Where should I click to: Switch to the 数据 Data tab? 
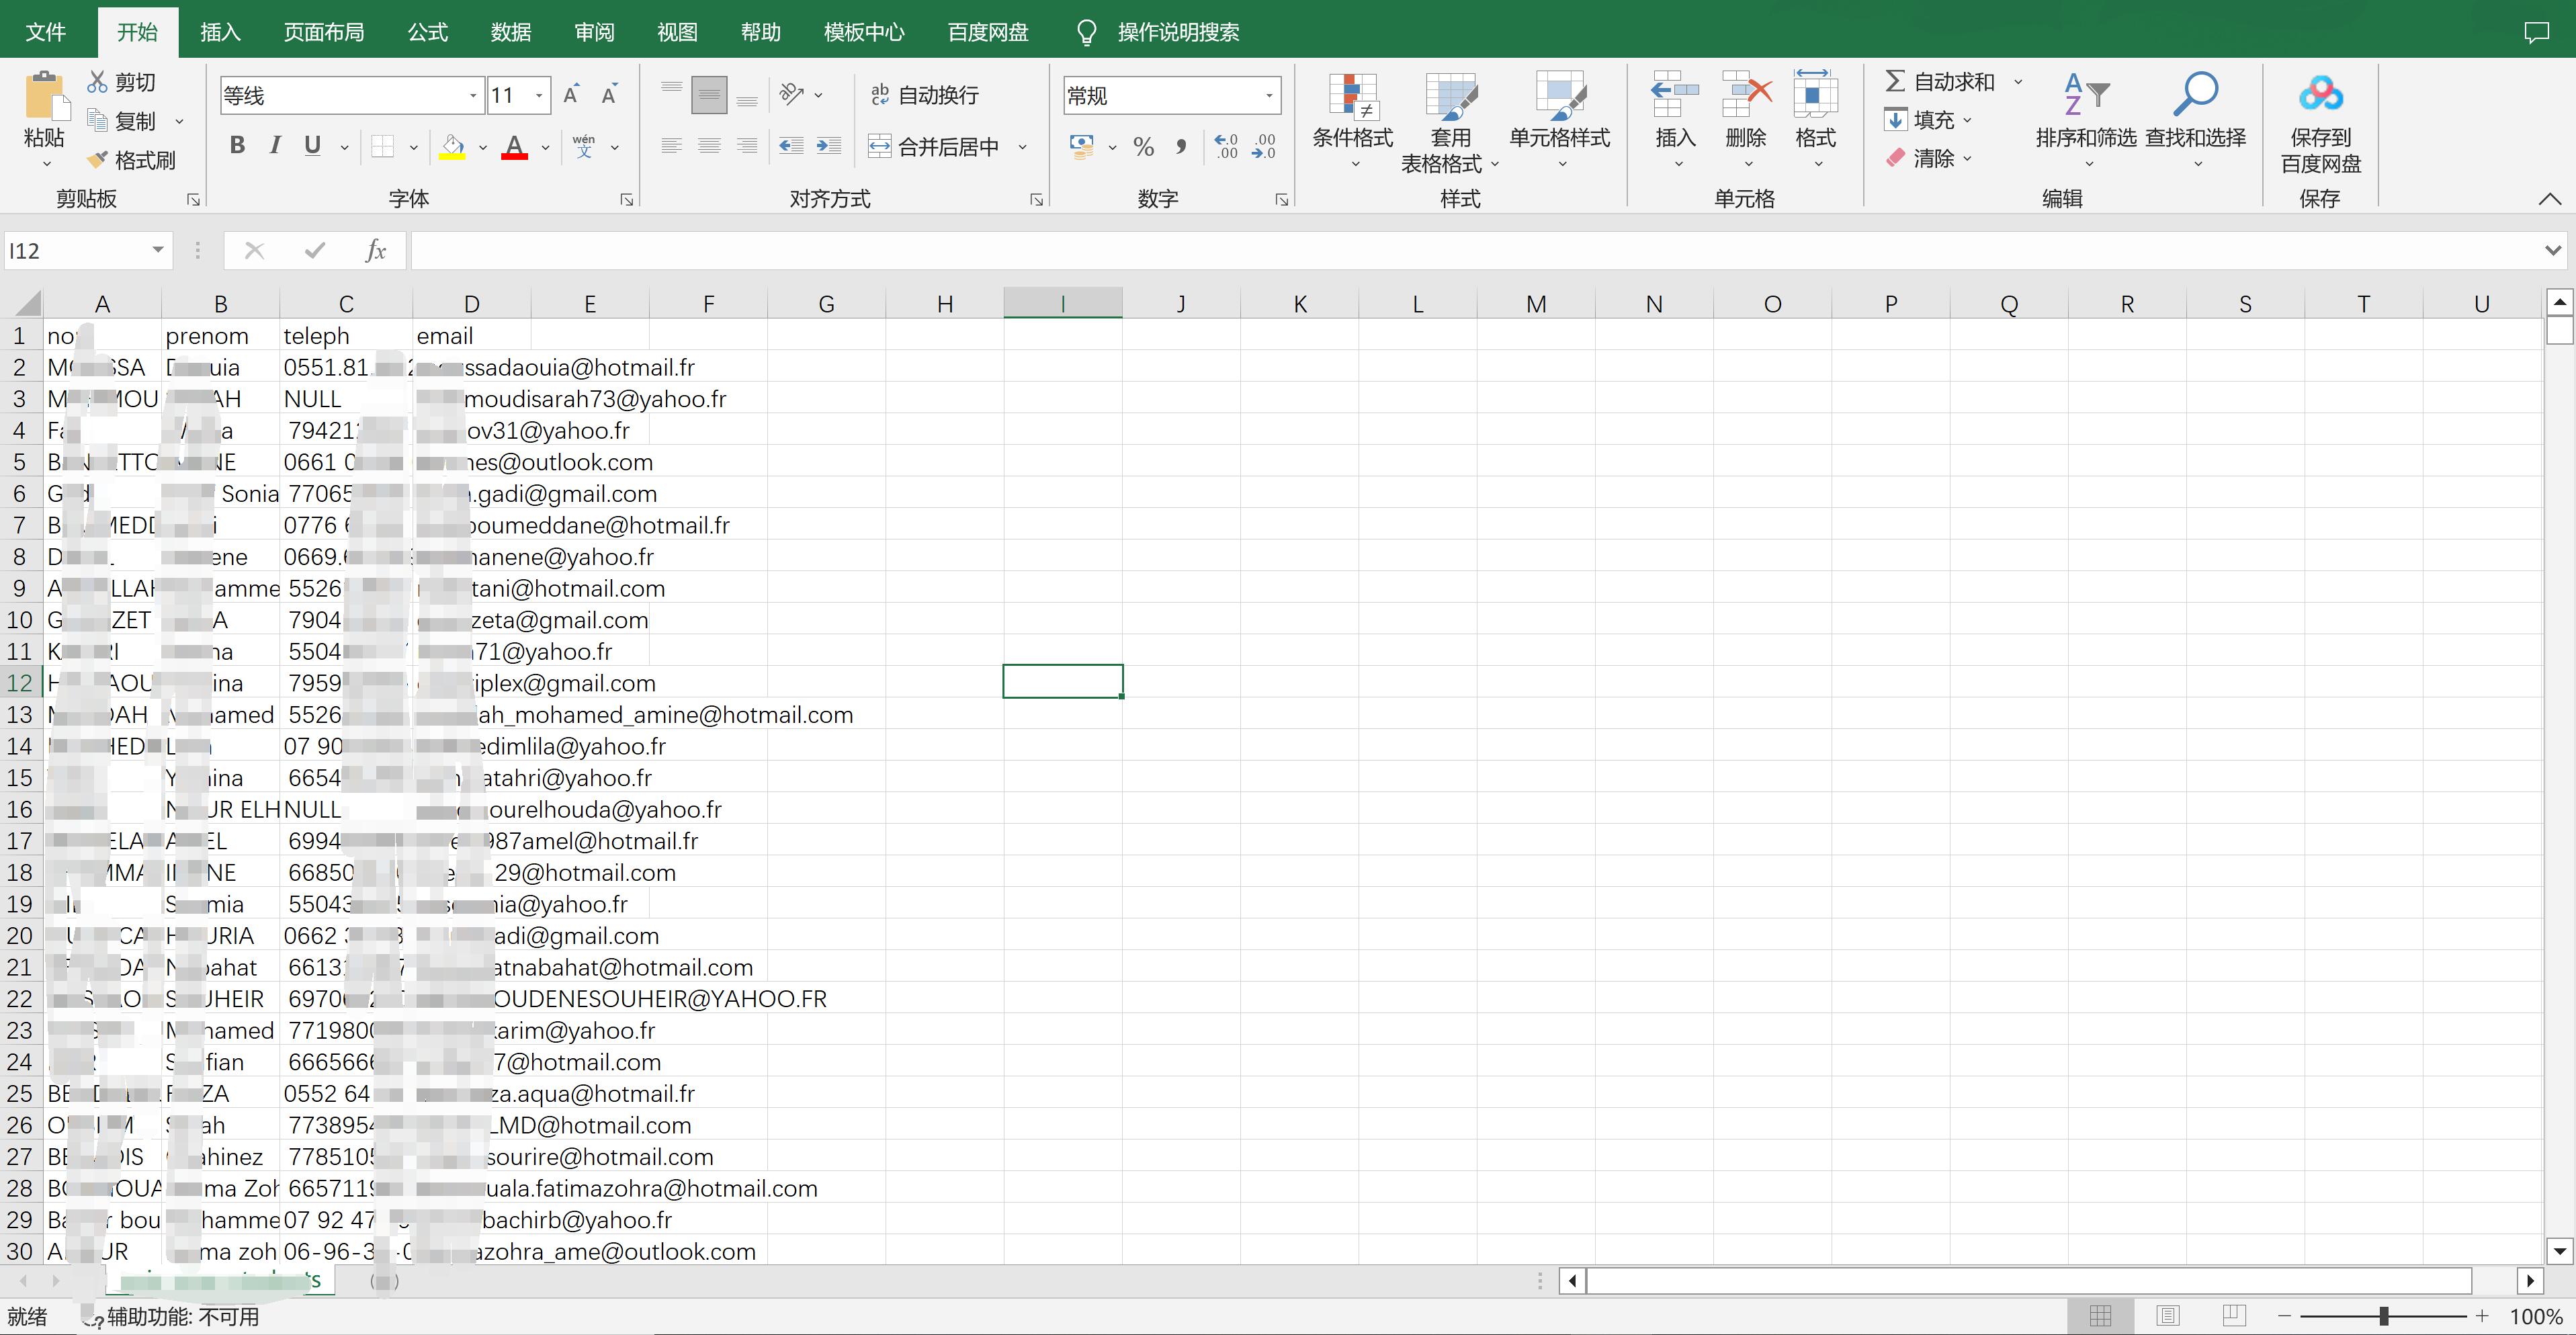tap(511, 33)
